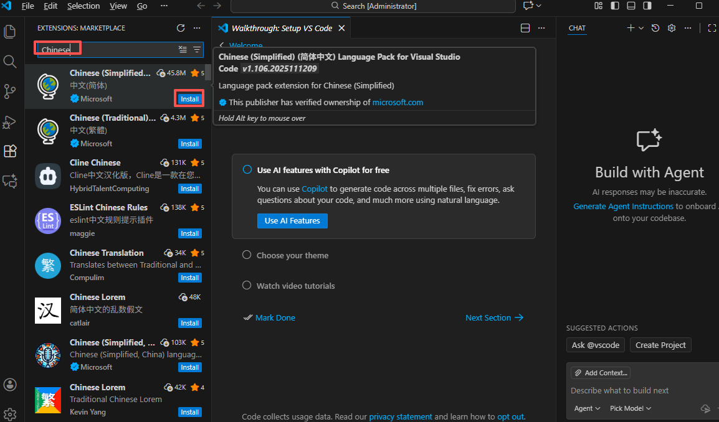The width and height of the screenshot is (719, 422).
Task: Open the extensions filter icon
Action: tap(197, 50)
